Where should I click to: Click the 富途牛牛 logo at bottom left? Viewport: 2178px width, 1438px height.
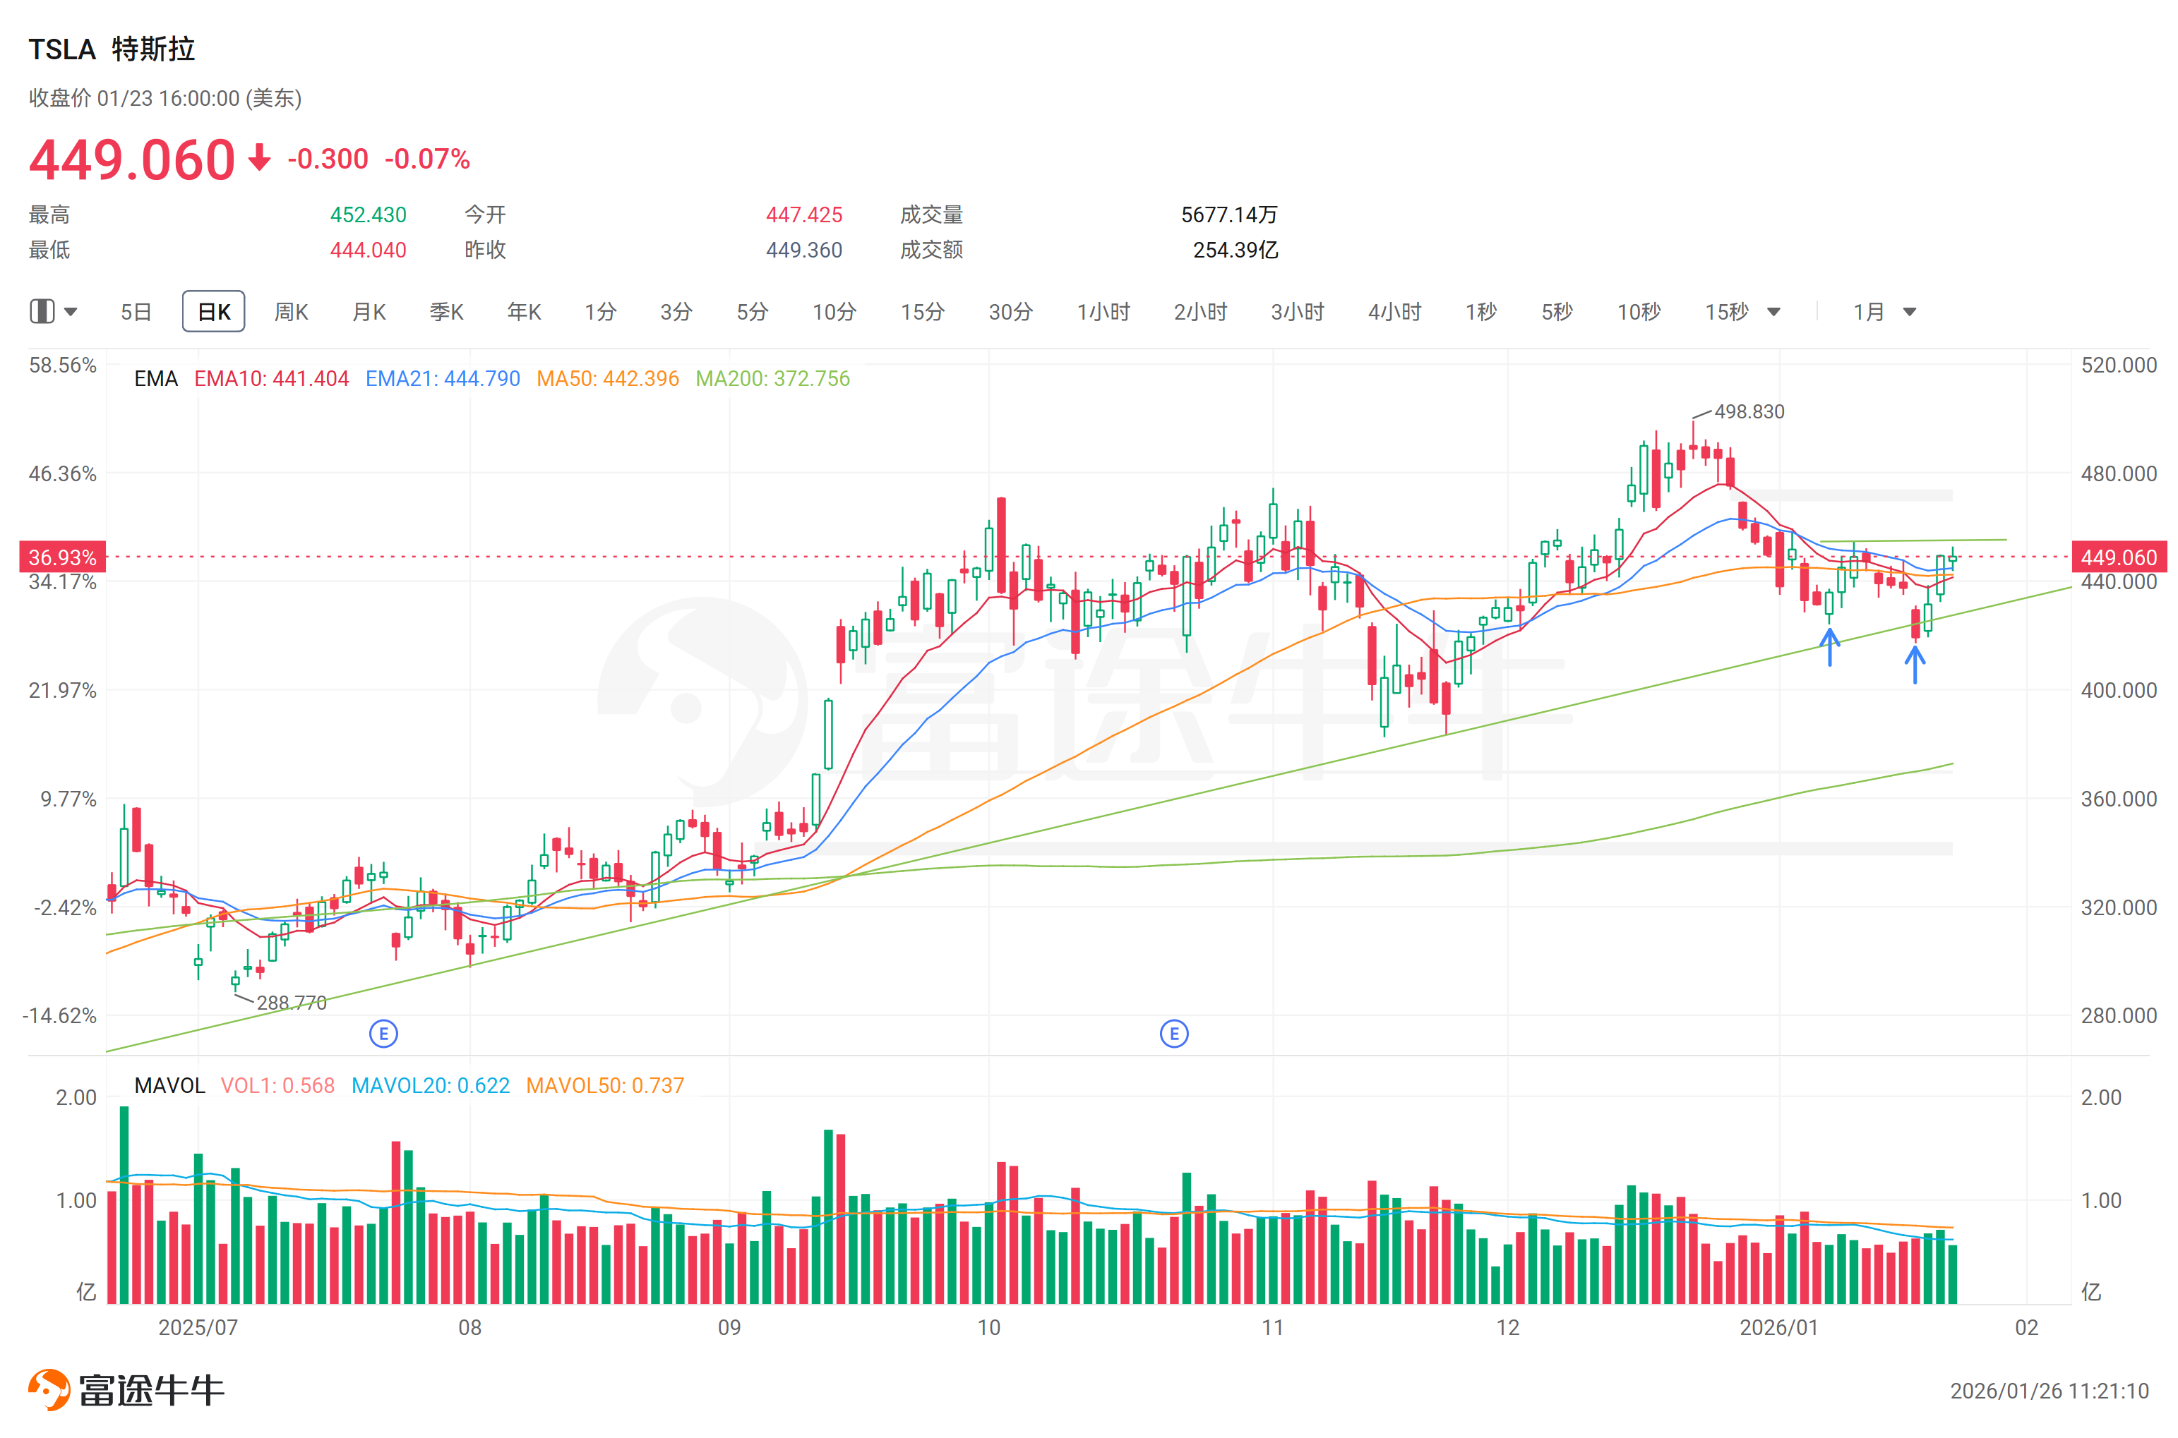coord(126,1390)
